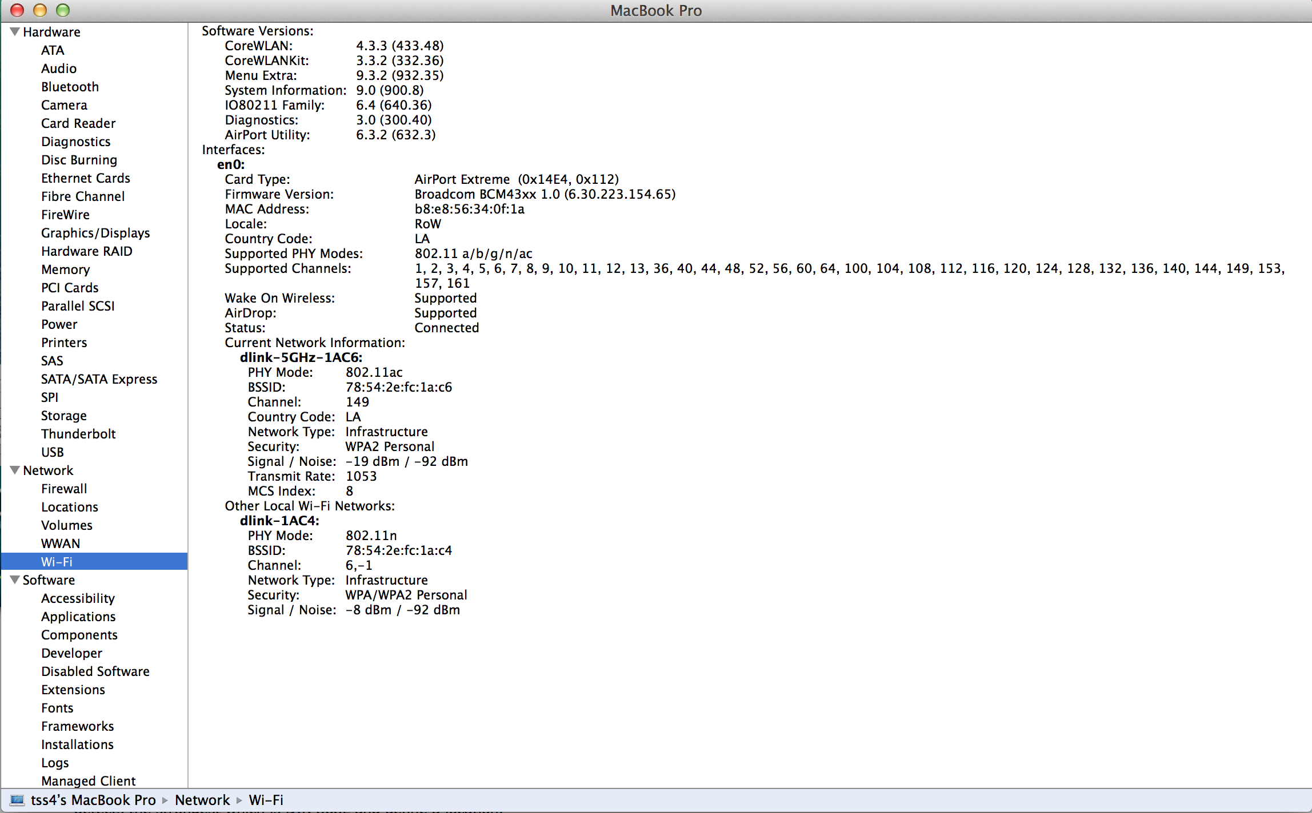Click Network in the breadcrumb path
Image resolution: width=1312 pixels, height=813 pixels.
(x=202, y=799)
